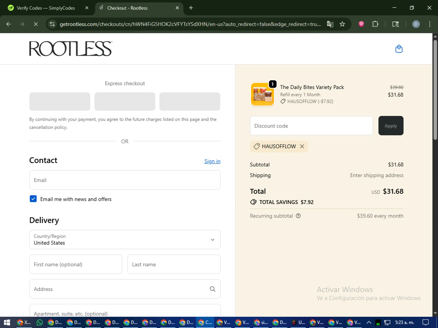438x328 pixels.
Task: Open the browser translate icon
Action: point(330,24)
